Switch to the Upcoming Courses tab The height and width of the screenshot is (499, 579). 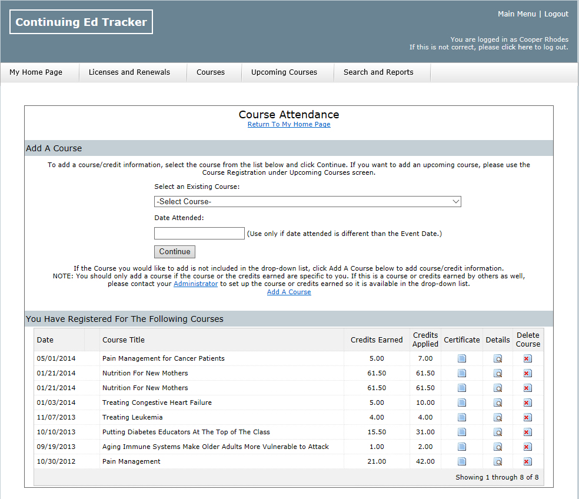[x=284, y=72]
